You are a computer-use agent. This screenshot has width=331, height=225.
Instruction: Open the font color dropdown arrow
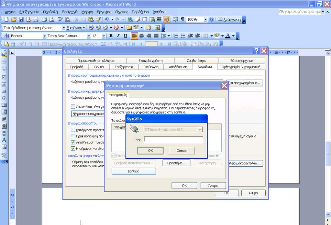pos(233,36)
